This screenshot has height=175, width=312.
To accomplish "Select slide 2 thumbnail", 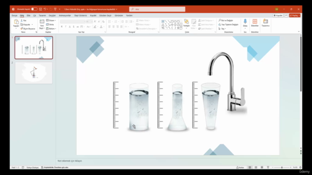I will [34, 73].
